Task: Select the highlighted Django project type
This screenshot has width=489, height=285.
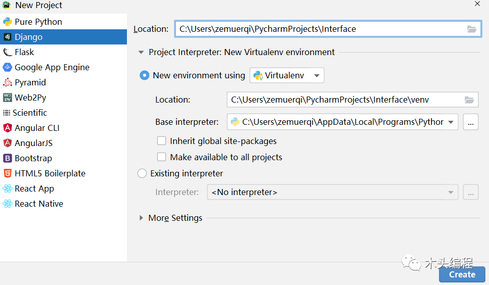Action: pyautogui.click(x=63, y=37)
